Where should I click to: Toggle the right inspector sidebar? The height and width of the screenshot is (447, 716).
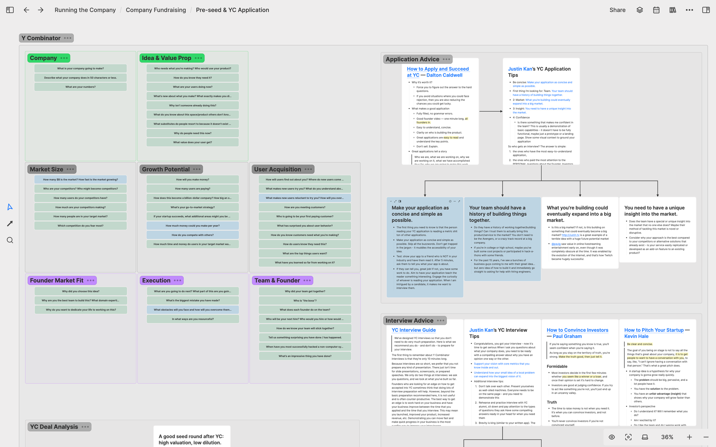pyautogui.click(x=706, y=10)
